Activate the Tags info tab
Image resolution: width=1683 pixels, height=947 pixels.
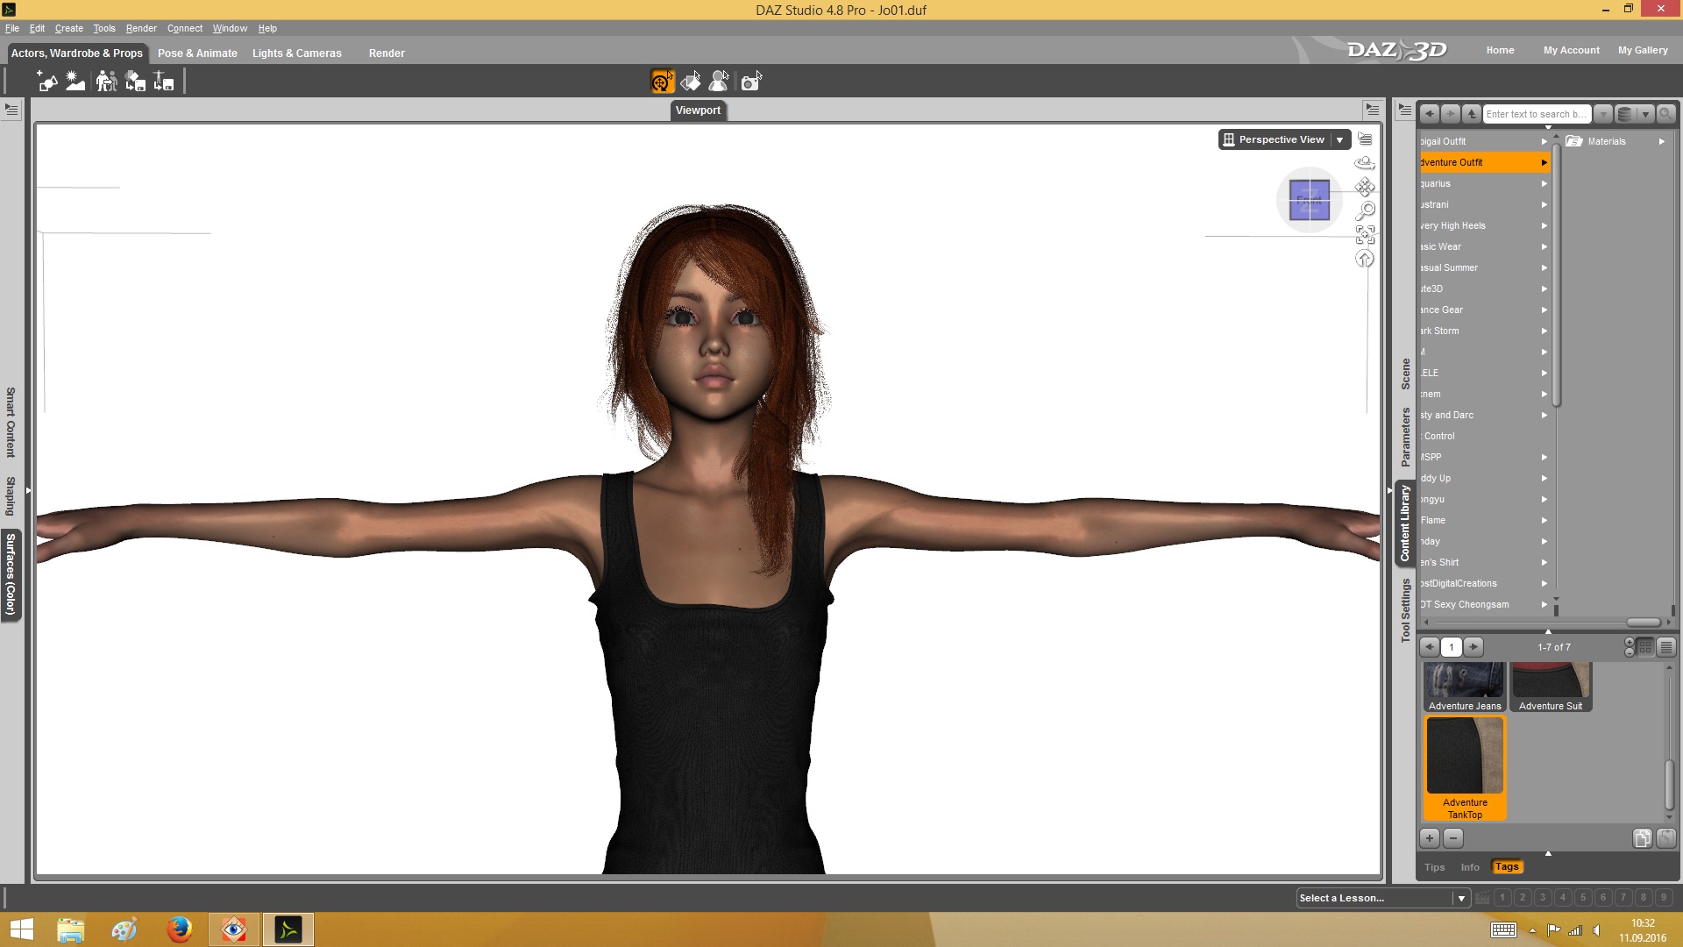[x=1507, y=867]
